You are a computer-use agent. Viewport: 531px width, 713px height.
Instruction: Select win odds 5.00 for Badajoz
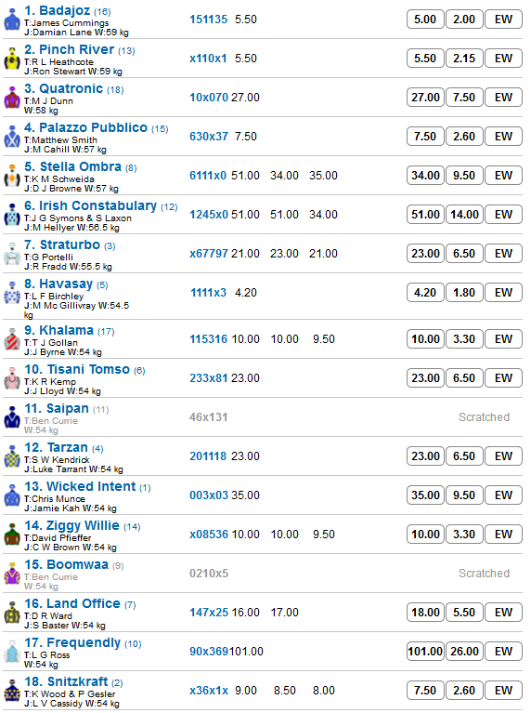coord(425,20)
